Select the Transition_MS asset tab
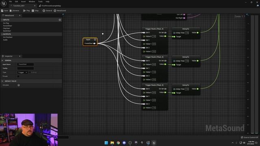Image resolution: width=260 pixels, height=146 pixels. pos(19,6)
